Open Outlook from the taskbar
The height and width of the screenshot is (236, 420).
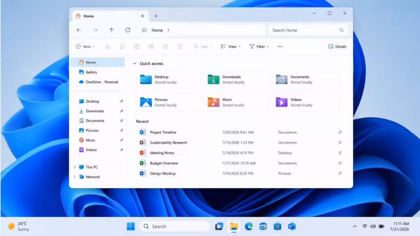point(292,226)
